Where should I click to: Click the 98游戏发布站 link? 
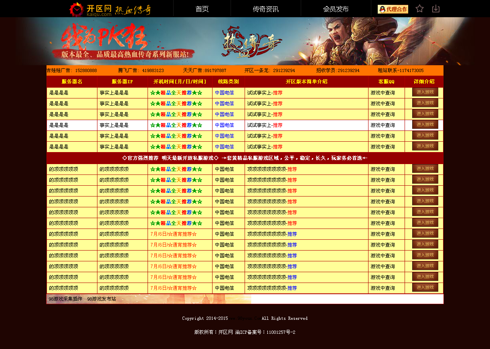[101, 299]
